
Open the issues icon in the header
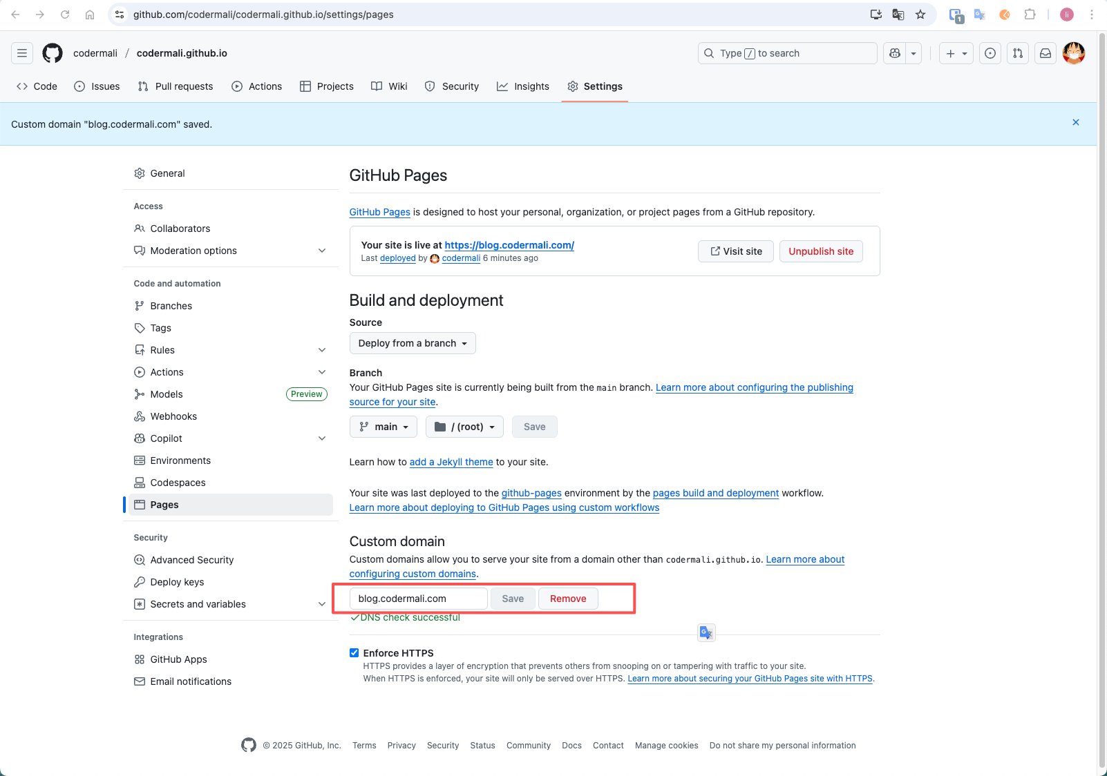(x=990, y=53)
